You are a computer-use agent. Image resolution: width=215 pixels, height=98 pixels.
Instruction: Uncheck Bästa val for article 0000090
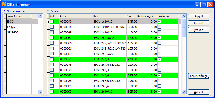pos(160,91)
